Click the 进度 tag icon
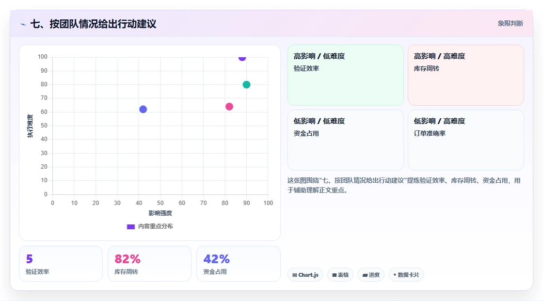 (365, 275)
